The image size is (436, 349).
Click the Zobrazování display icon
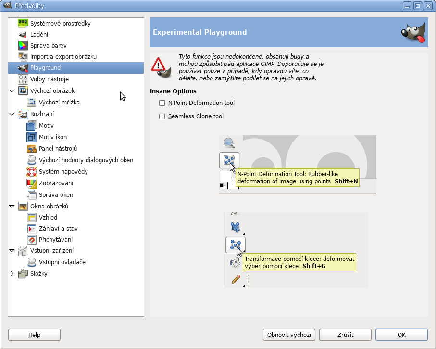(x=31, y=183)
